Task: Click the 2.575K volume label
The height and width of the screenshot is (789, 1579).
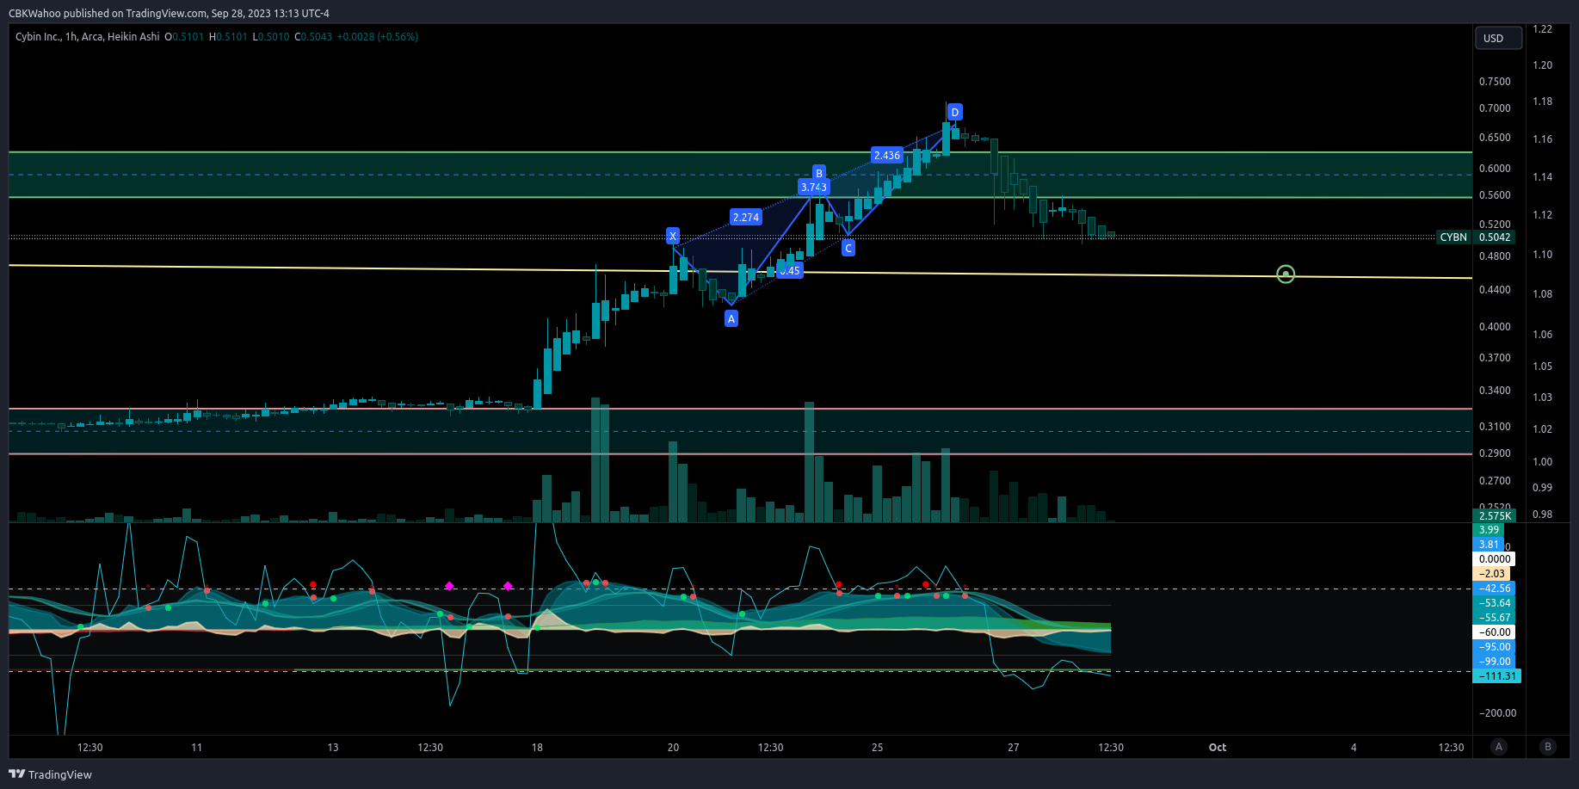Action: (x=1496, y=516)
